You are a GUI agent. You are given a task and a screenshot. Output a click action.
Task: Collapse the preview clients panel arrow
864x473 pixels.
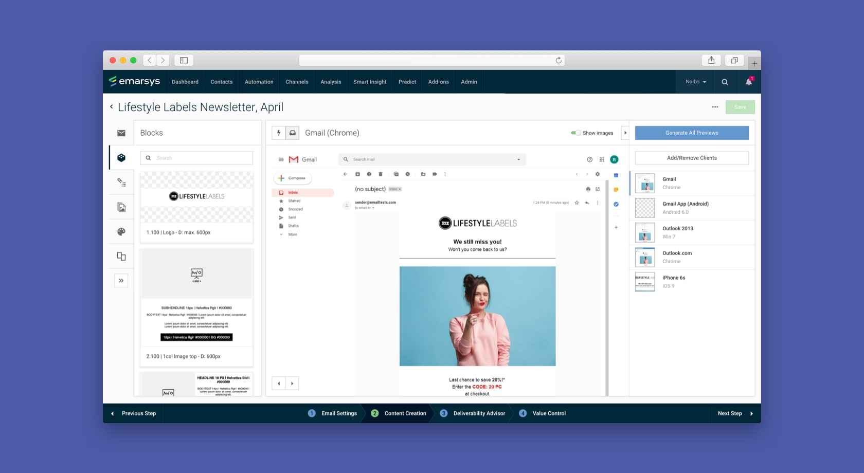tap(625, 133)
